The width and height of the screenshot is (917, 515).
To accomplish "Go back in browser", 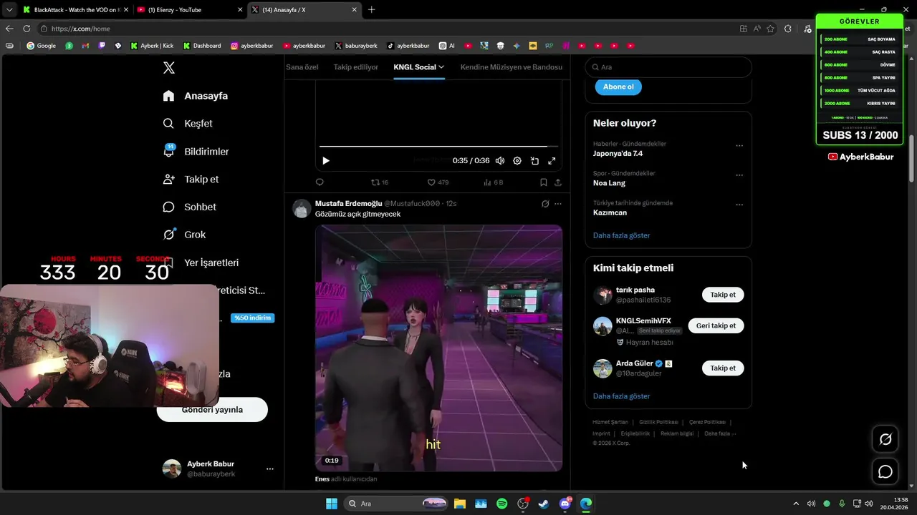I will 9,29.
